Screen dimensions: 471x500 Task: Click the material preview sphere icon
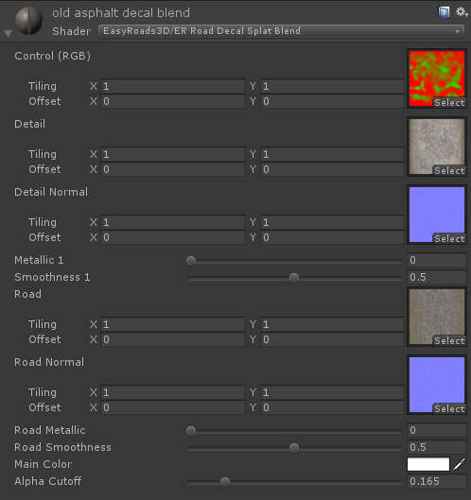click(29, 21)
